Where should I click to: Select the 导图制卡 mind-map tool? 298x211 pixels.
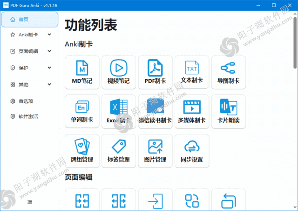(229, 72)
